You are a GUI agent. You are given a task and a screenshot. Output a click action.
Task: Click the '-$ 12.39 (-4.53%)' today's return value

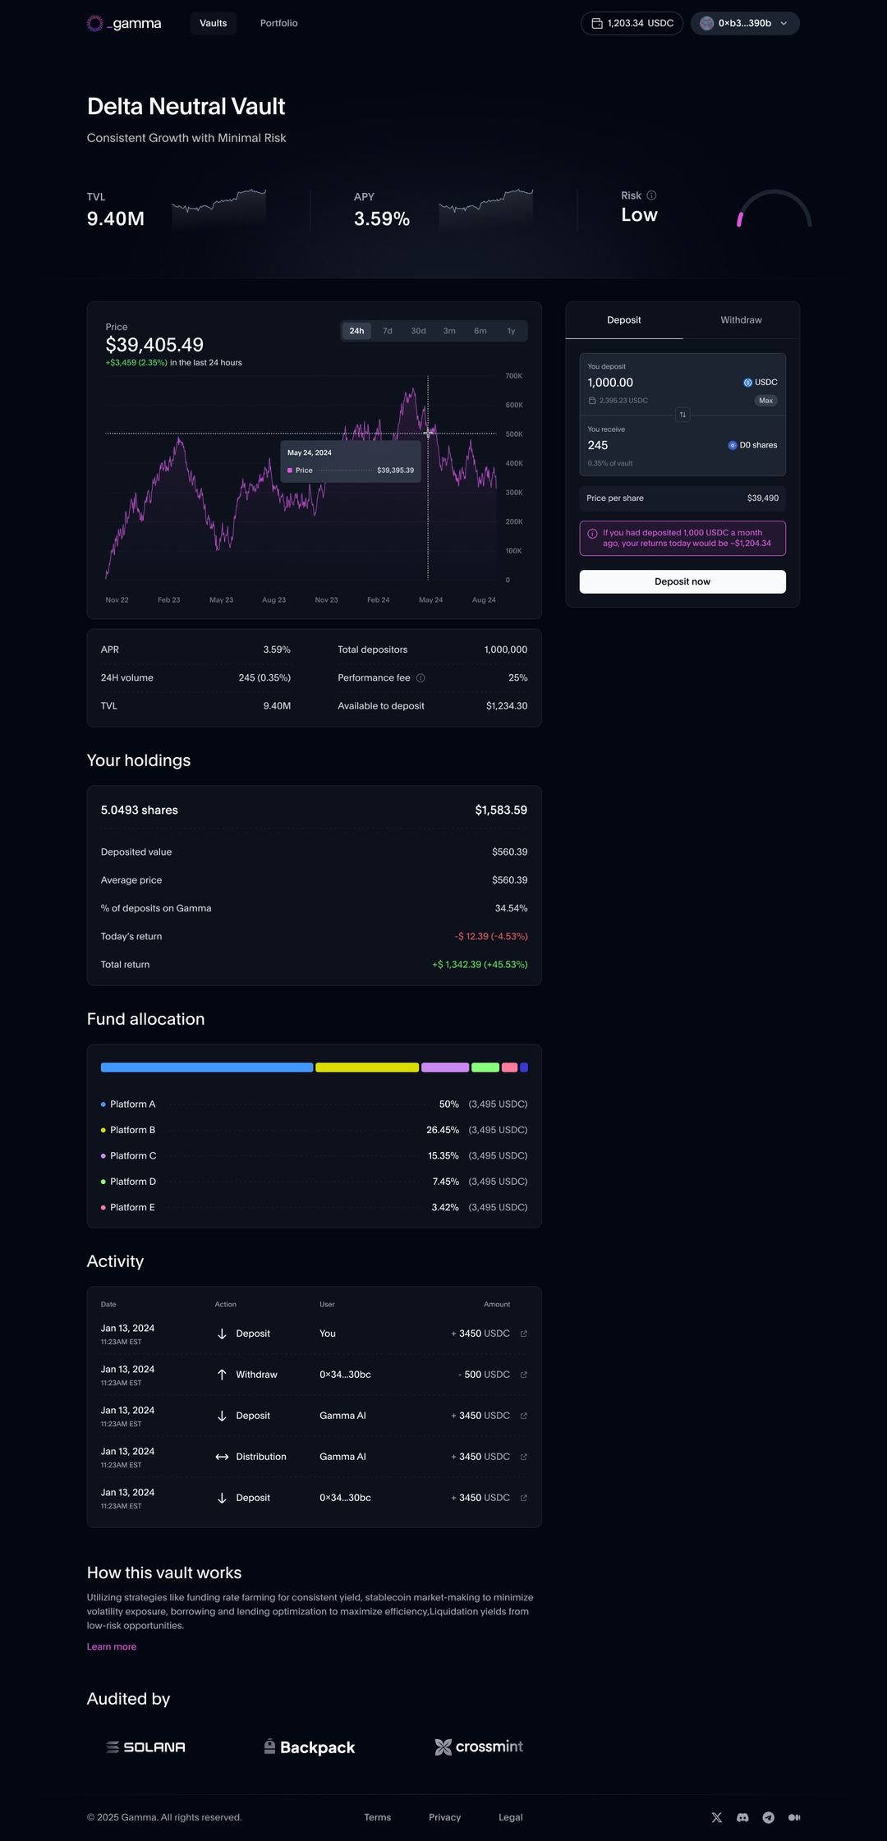(x=491, y=936)
